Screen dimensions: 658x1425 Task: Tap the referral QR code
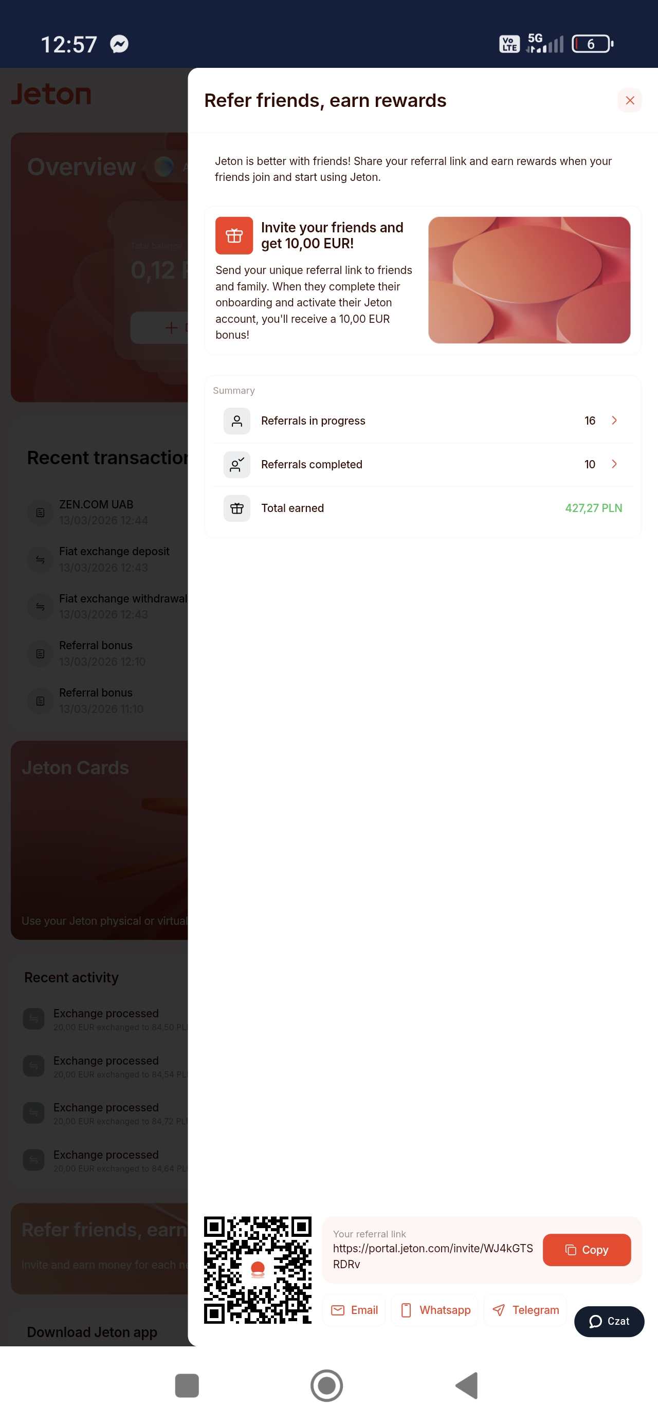258,1270
